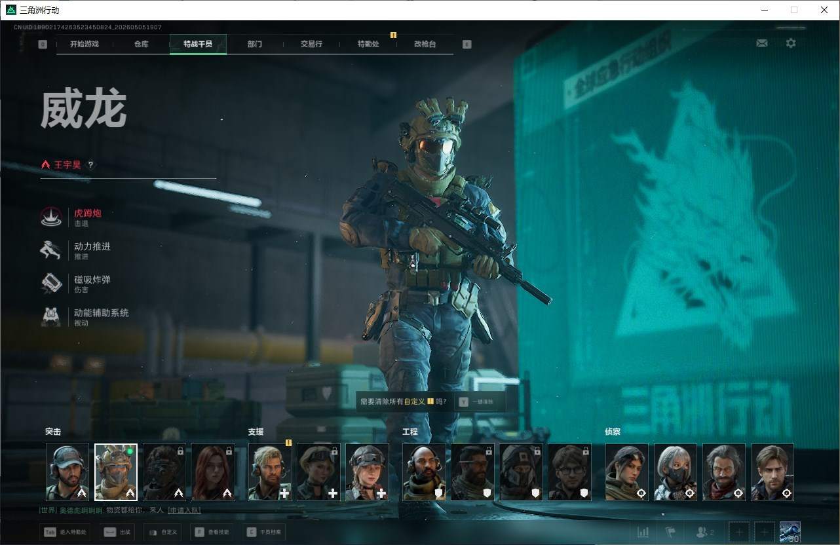Go to the 交易行 tab
This screenshot has height=545, width=840.
pyautogui.click(x=311, y=45)
